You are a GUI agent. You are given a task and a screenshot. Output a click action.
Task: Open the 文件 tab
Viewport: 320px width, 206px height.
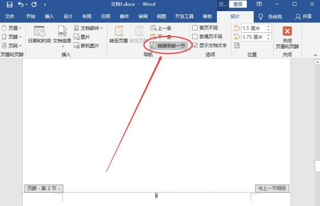click(x=9, y=16)
